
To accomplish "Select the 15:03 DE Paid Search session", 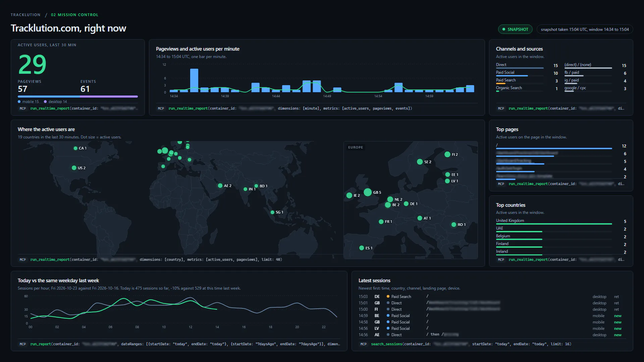I will [x=492, y=297].
